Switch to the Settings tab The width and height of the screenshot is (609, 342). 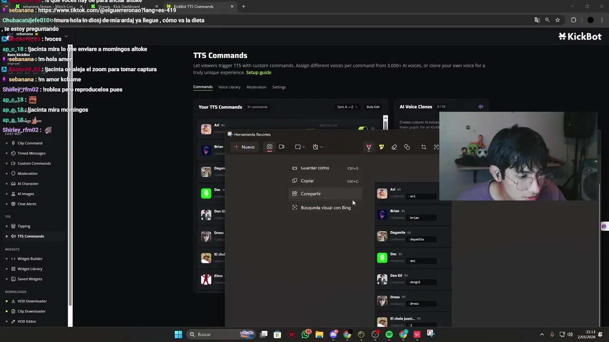[279, 87]
